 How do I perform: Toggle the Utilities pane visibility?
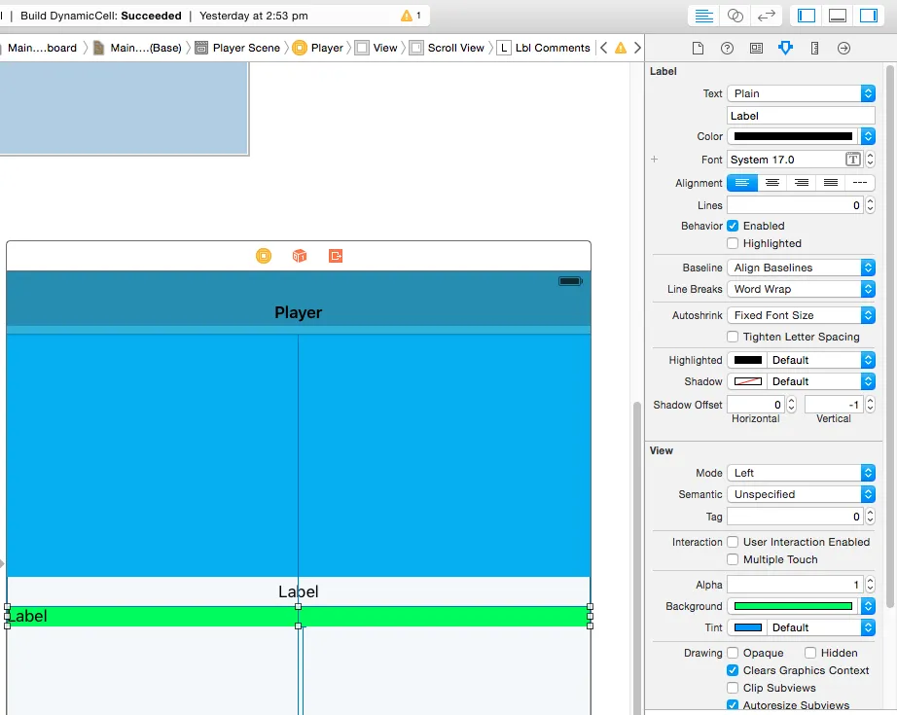coord(869,16)
